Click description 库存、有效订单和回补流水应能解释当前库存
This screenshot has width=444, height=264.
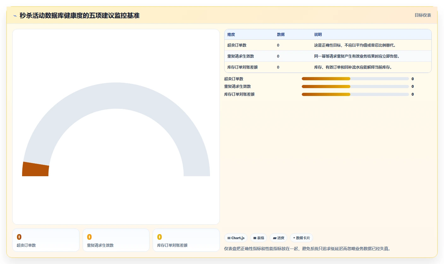(353, 67)
